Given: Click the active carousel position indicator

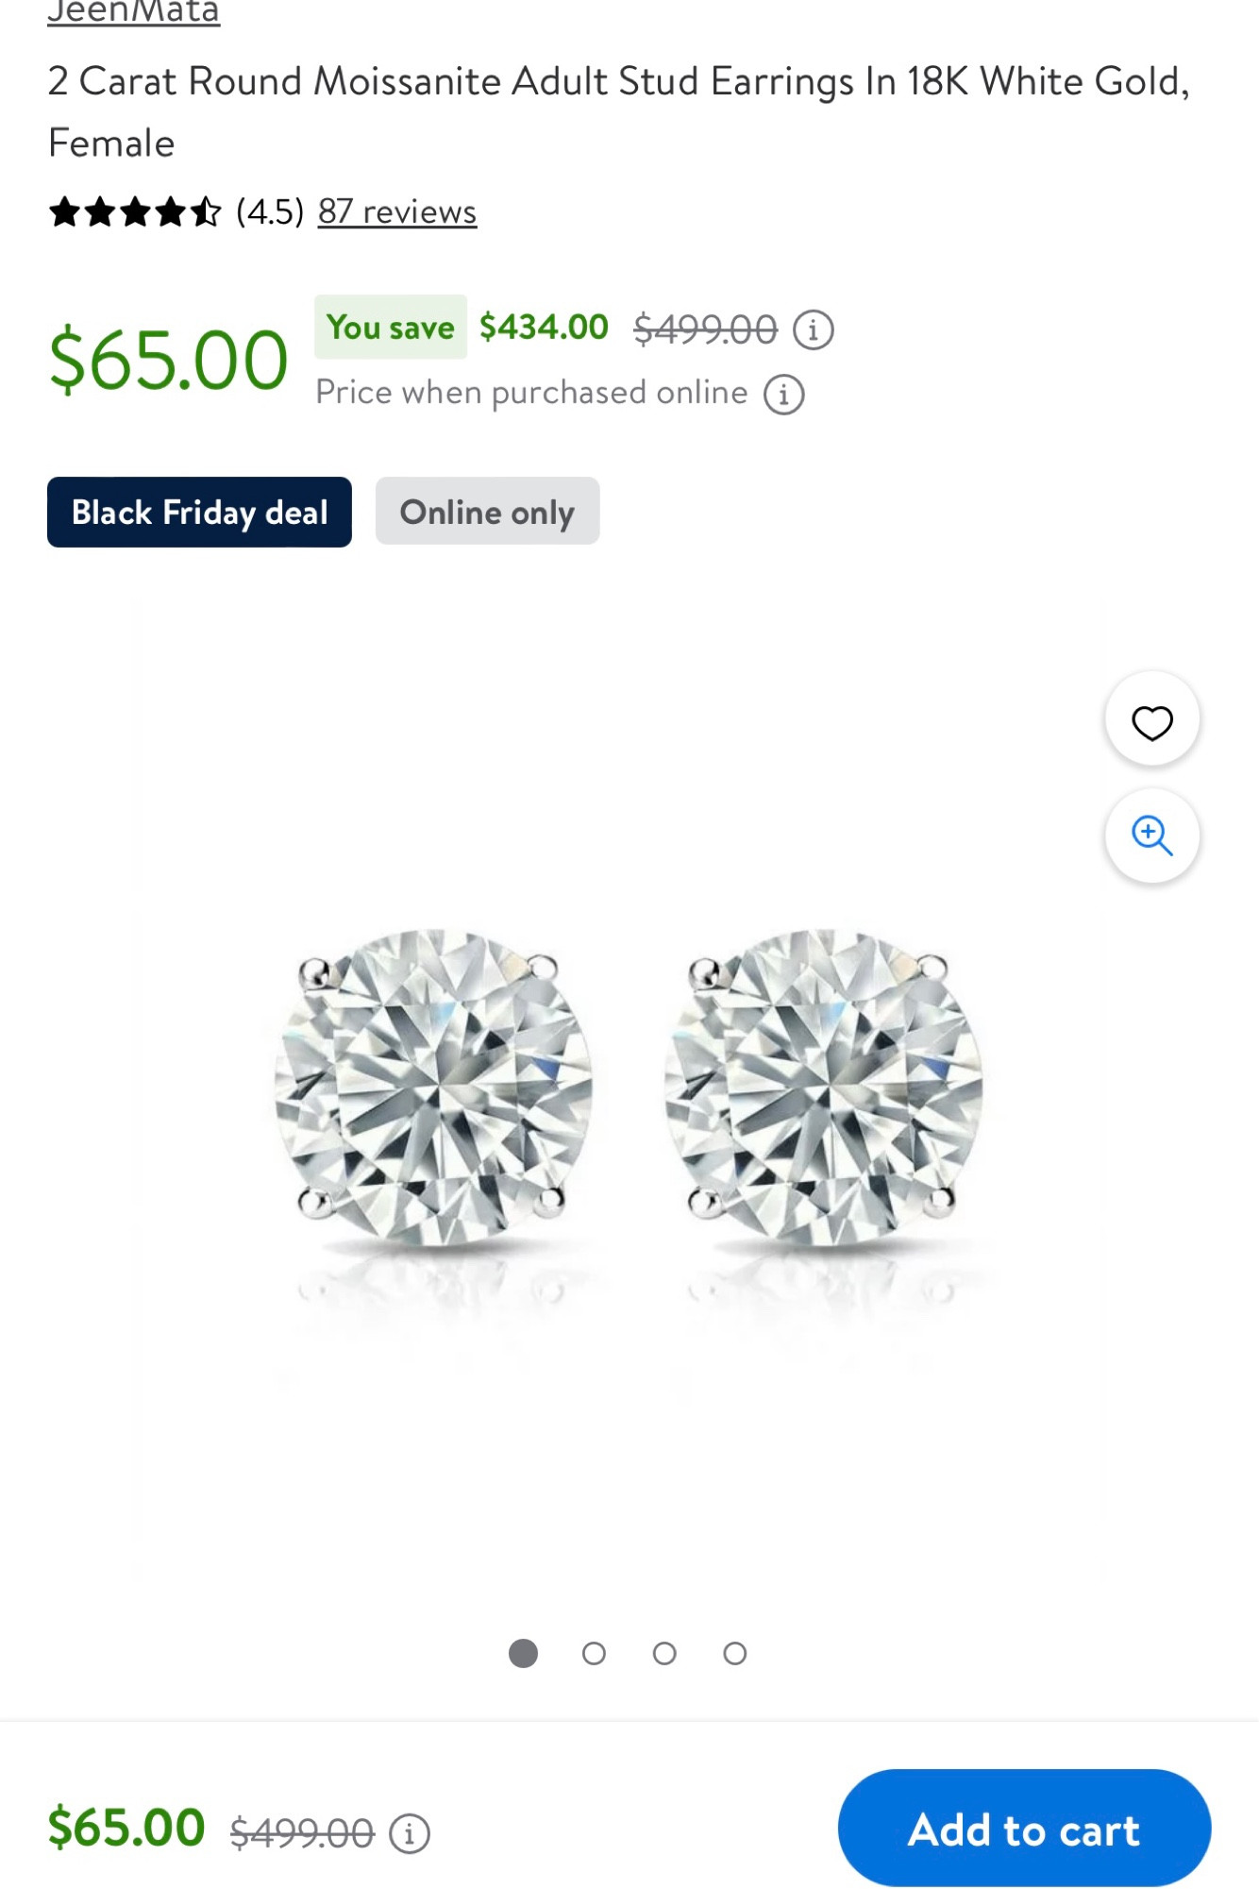Looking at the screenshot, I should tap(524, 1654).
